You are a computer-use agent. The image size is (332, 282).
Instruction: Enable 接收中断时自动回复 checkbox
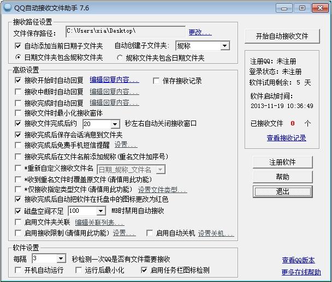coord(18,92)
